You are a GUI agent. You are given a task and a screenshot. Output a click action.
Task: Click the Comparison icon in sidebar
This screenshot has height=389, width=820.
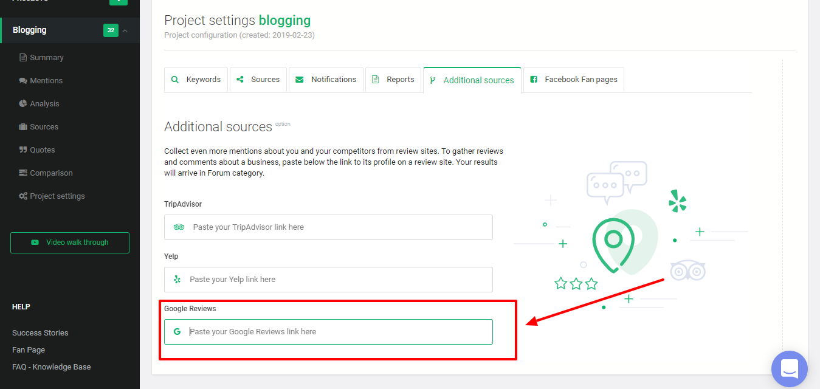(x=23, y=173)
